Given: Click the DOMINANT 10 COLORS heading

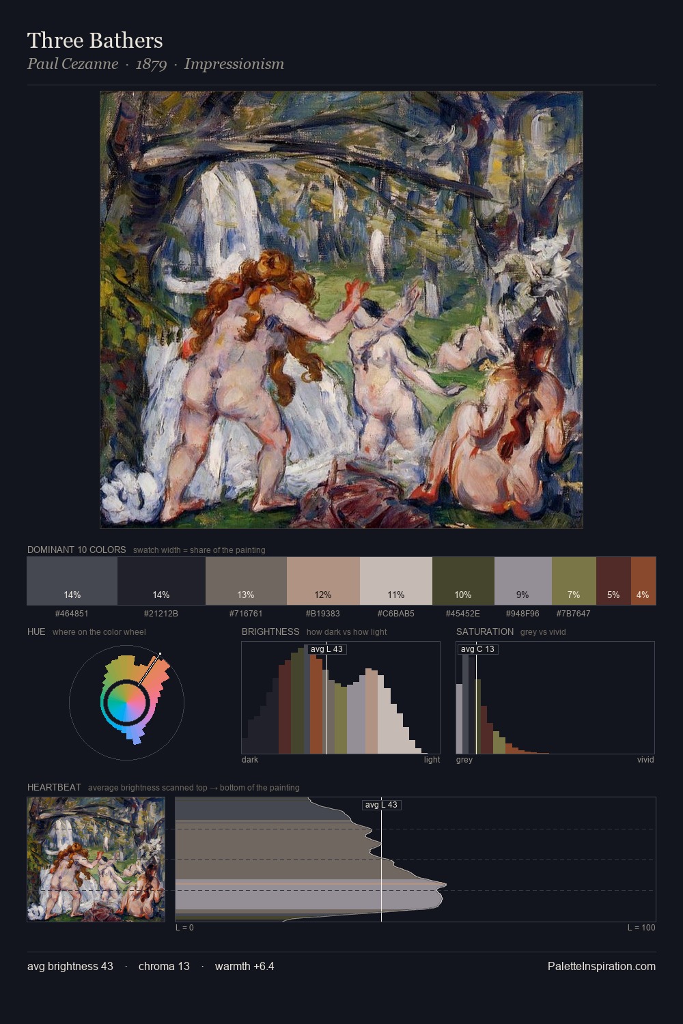Looking at the screenshot, I should click(x=76, y=550).
